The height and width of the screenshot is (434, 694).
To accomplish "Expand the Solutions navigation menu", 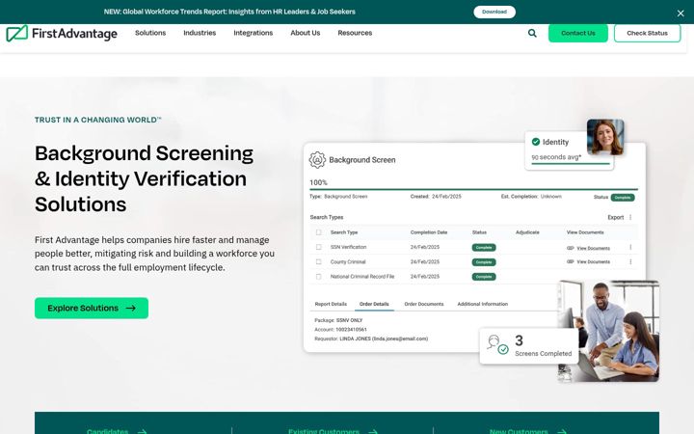I will [x=150, y=33].
